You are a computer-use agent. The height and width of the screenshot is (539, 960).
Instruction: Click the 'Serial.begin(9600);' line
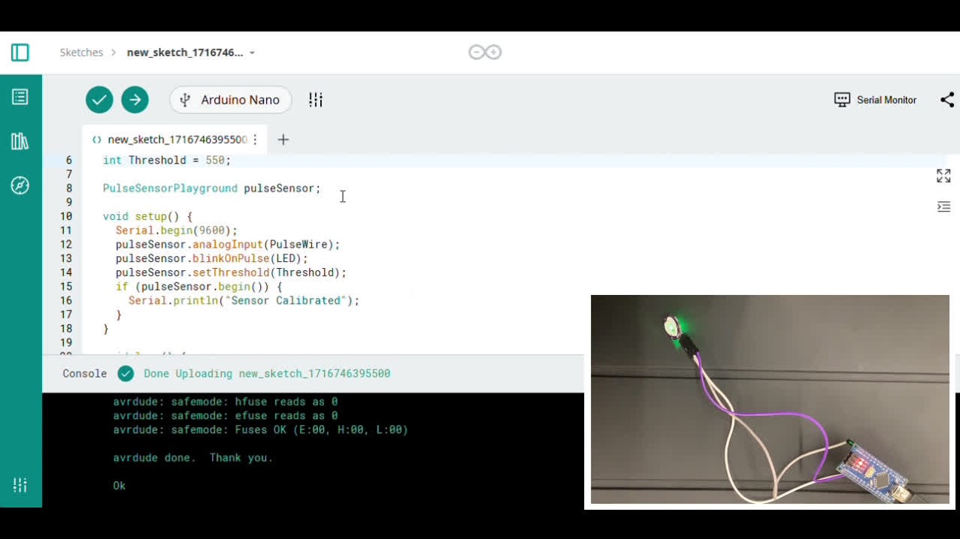tap(177, 230)
